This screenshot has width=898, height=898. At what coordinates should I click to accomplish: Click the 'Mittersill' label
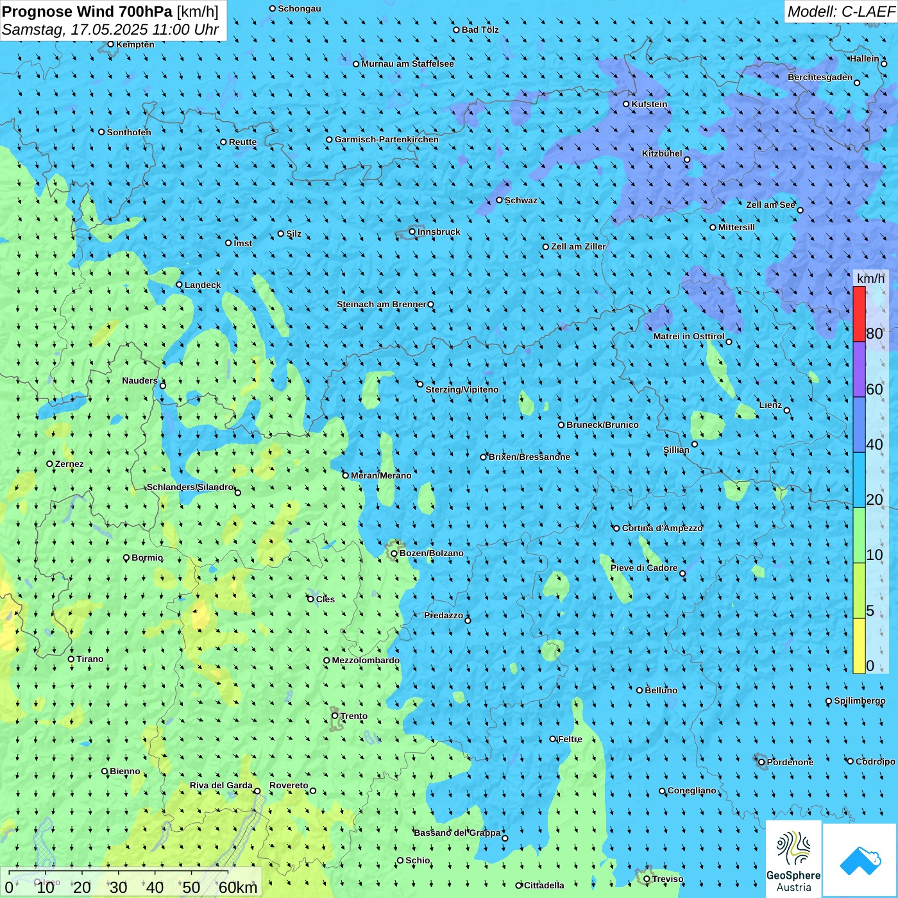tap(737, 227)
